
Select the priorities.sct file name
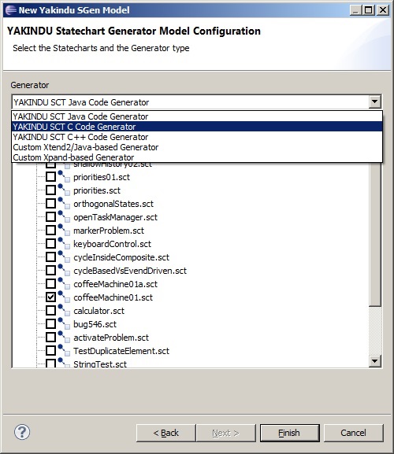tap(97, 190)
